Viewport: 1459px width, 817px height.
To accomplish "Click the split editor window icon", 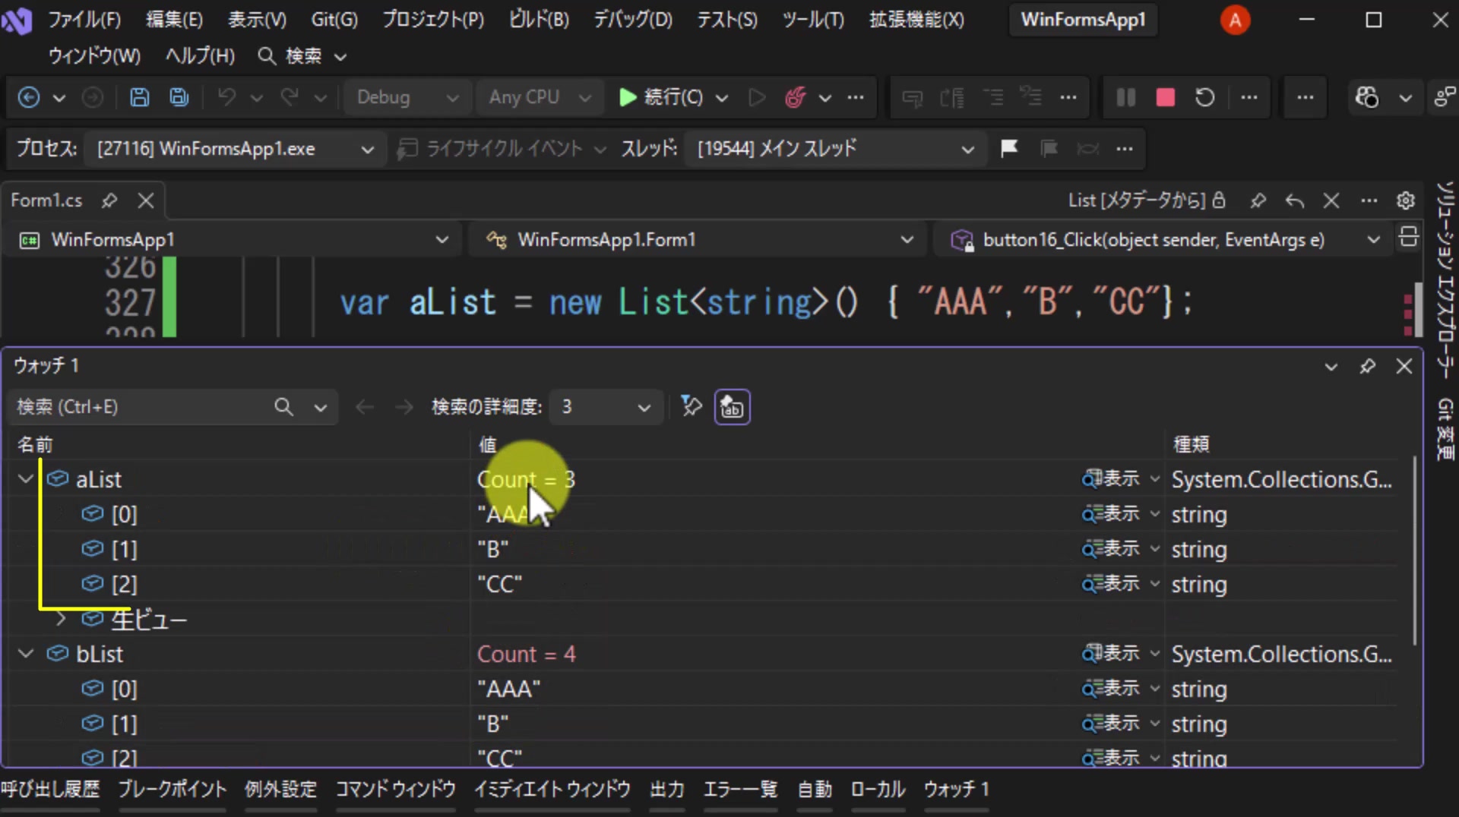I will 1407,237.
